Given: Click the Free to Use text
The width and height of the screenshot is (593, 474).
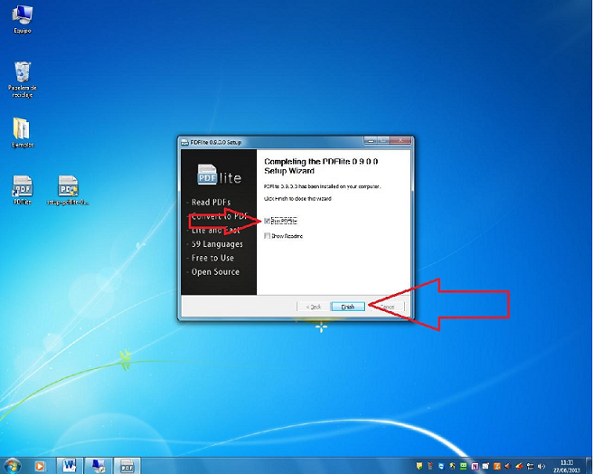Looking at the screenshot, I should click(212, 258).
